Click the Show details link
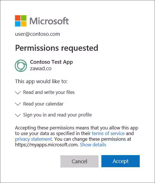The height and width of the screenshot is (183, 155). [x=93, y=145]
